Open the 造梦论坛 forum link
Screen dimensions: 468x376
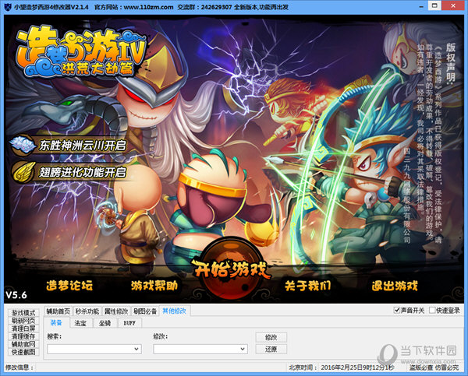(x=69, y=285)
